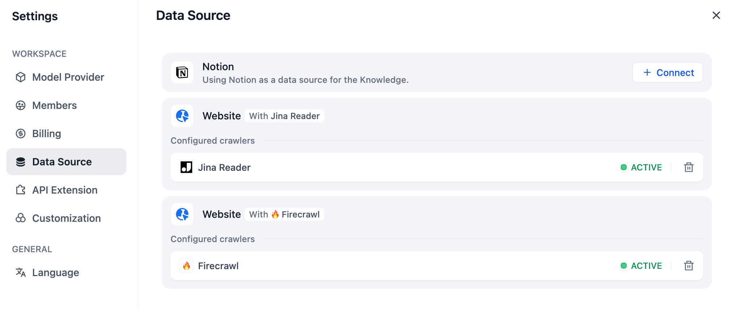
Task: Open Customization settings
Action: (x=66, y=218)
